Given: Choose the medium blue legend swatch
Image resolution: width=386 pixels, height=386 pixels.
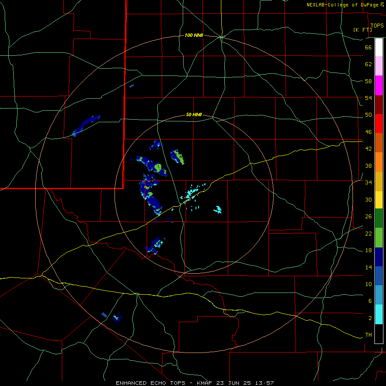Looking at the screenshot, I should 379,276.
